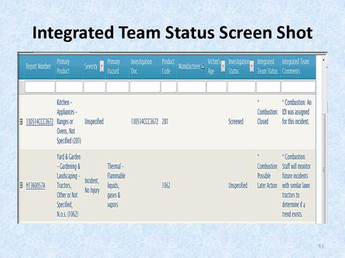345x258 pixels.
Task: Click the Primary Hazard filter input
Action: 118,87
